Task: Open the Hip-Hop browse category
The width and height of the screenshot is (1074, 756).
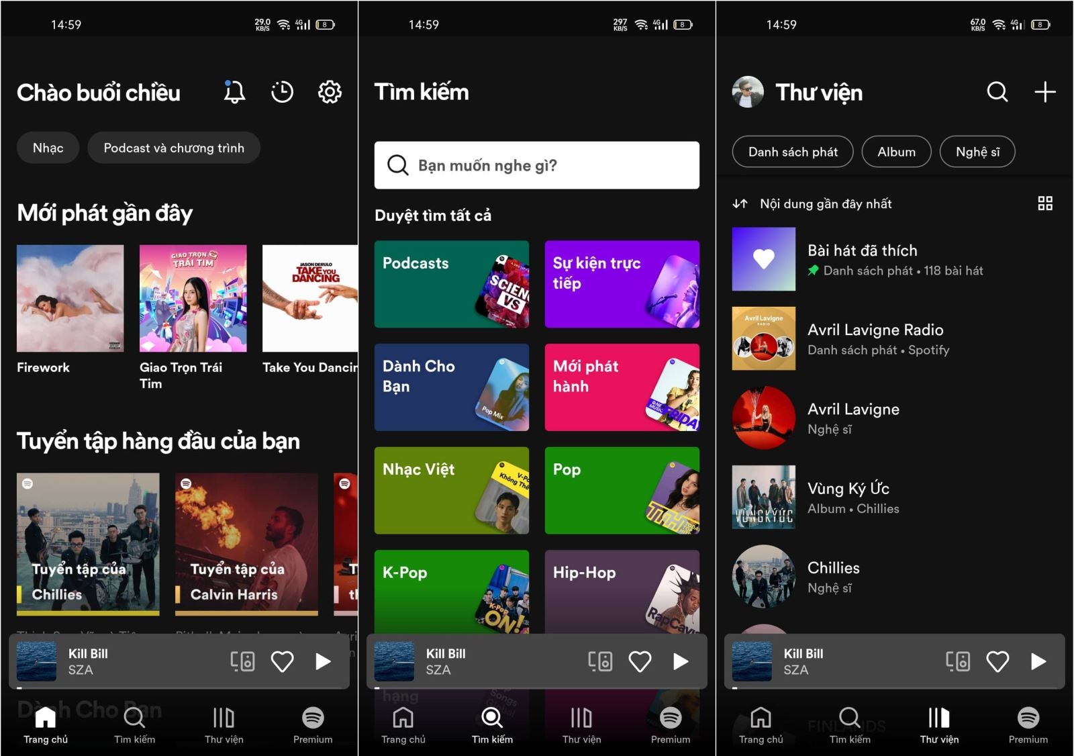Action: tap(622, 592)
